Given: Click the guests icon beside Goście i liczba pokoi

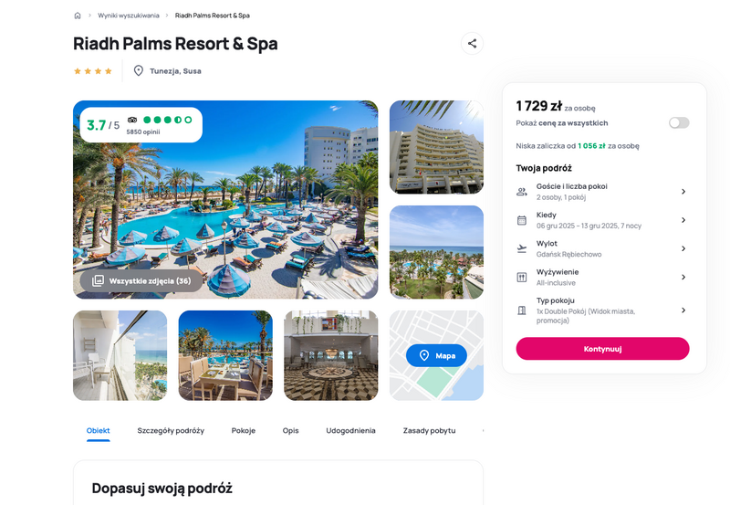Looking at the screenshot, I should click(x=522, y=192).
